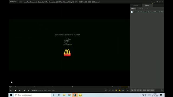Viewport: 173px width, 97px height.
Task: Pin PotPlayer window on top
Action: click(x=152, y=2)
